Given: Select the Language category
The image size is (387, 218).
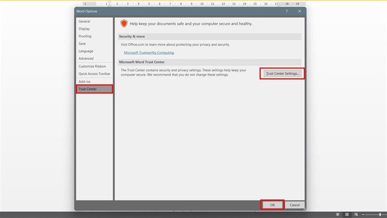Looking at the screenshot, I should (95, 51).
